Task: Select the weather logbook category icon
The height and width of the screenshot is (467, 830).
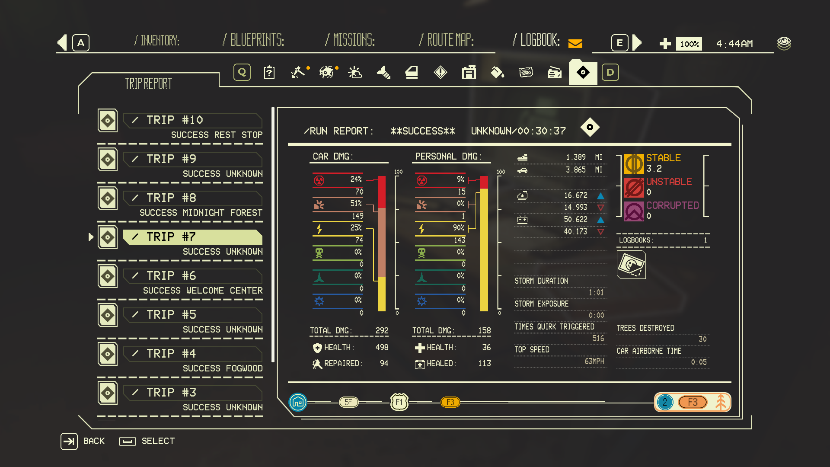Action: 354,72
